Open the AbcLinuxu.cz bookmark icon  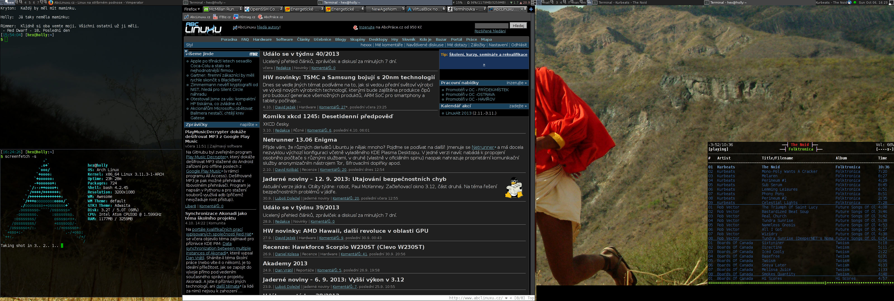(187, 17)
